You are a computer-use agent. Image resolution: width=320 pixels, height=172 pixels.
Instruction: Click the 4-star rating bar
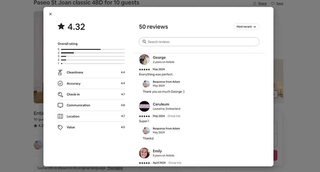pos(93,53)
